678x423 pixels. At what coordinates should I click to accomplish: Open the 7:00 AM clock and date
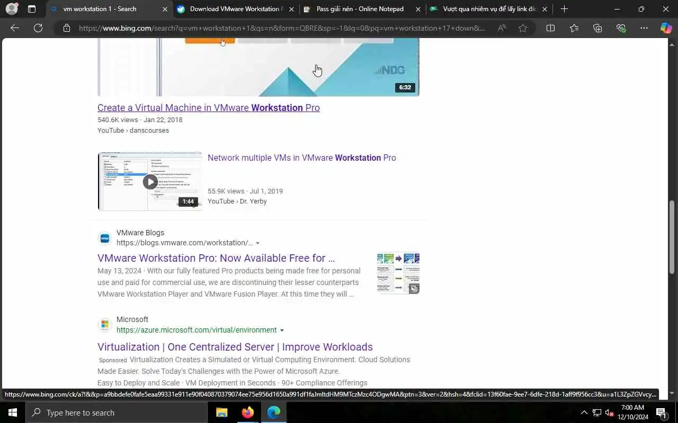pos(632,412)
